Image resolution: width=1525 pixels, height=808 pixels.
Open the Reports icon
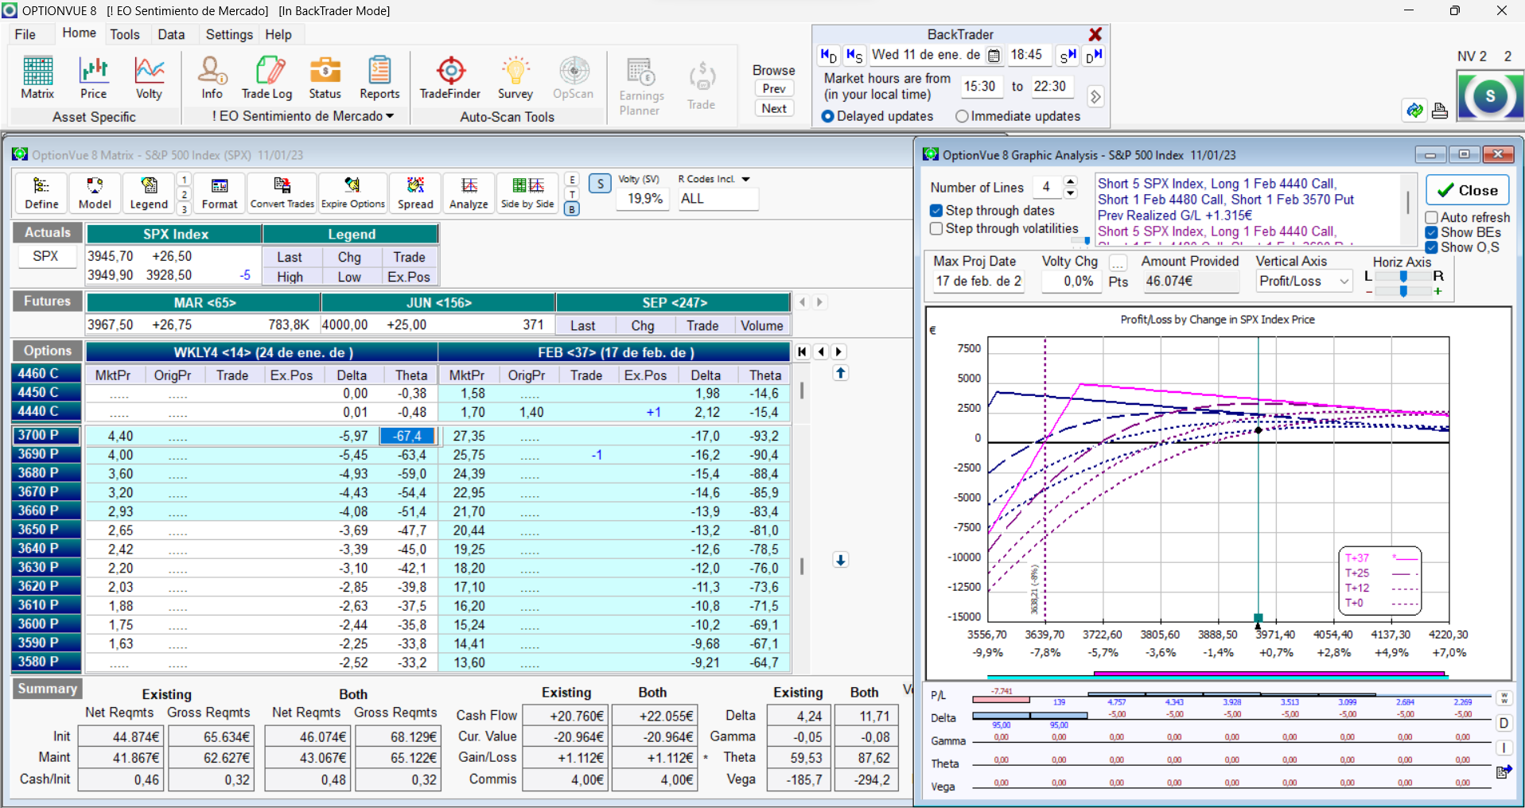pyautogui.click(x=379, y=78)
